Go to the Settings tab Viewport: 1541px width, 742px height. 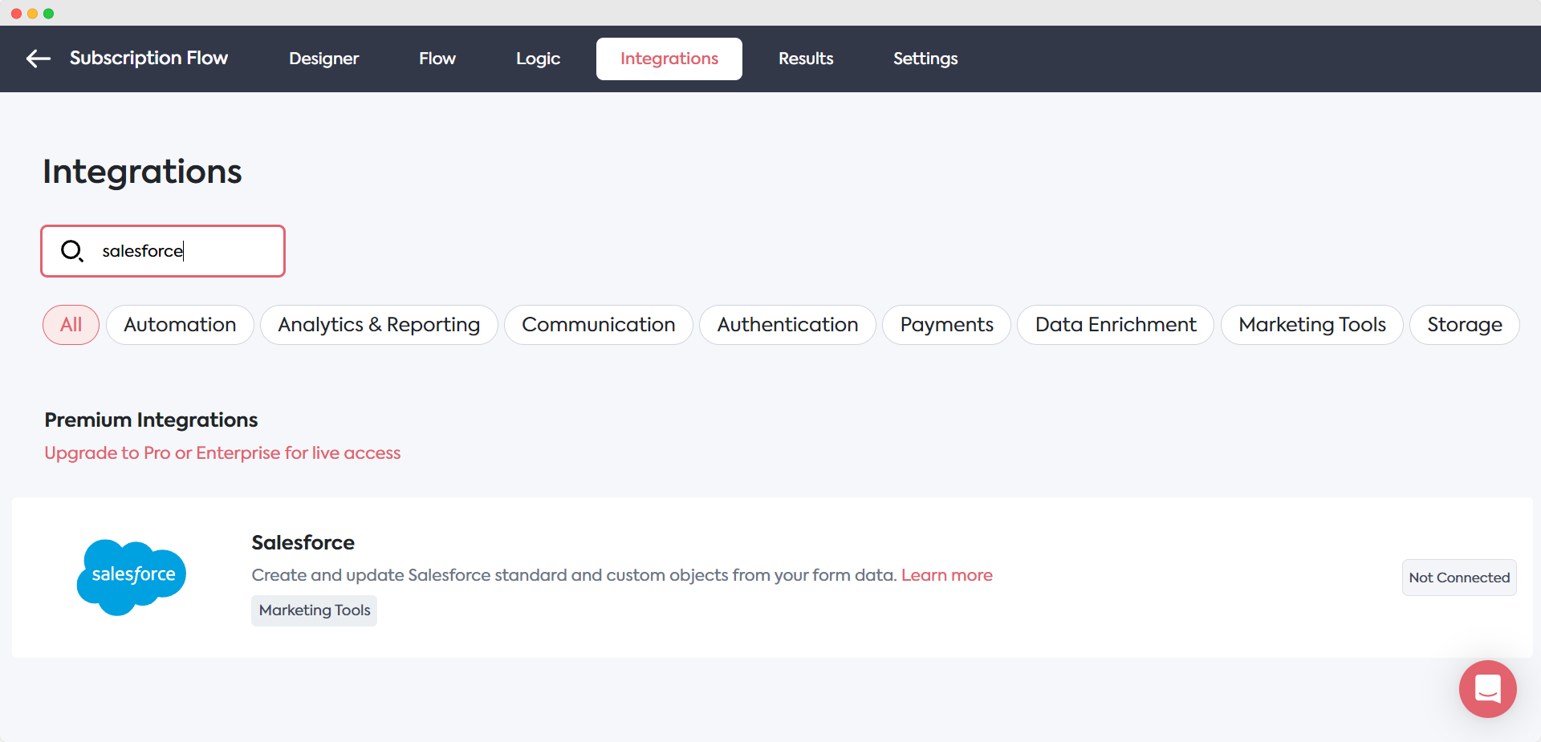925,59
